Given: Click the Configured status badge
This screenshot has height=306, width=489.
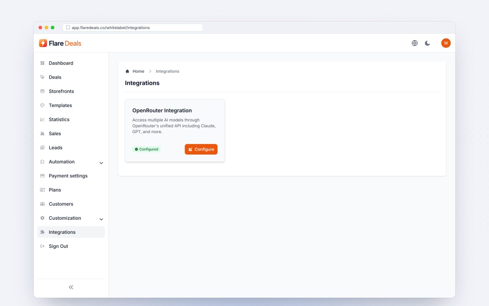Looking at the screenshot, I should click(146, 149).
